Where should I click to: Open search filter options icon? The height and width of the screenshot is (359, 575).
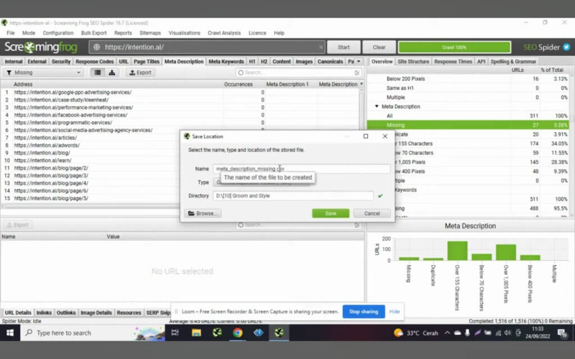(x=357, y=72)
